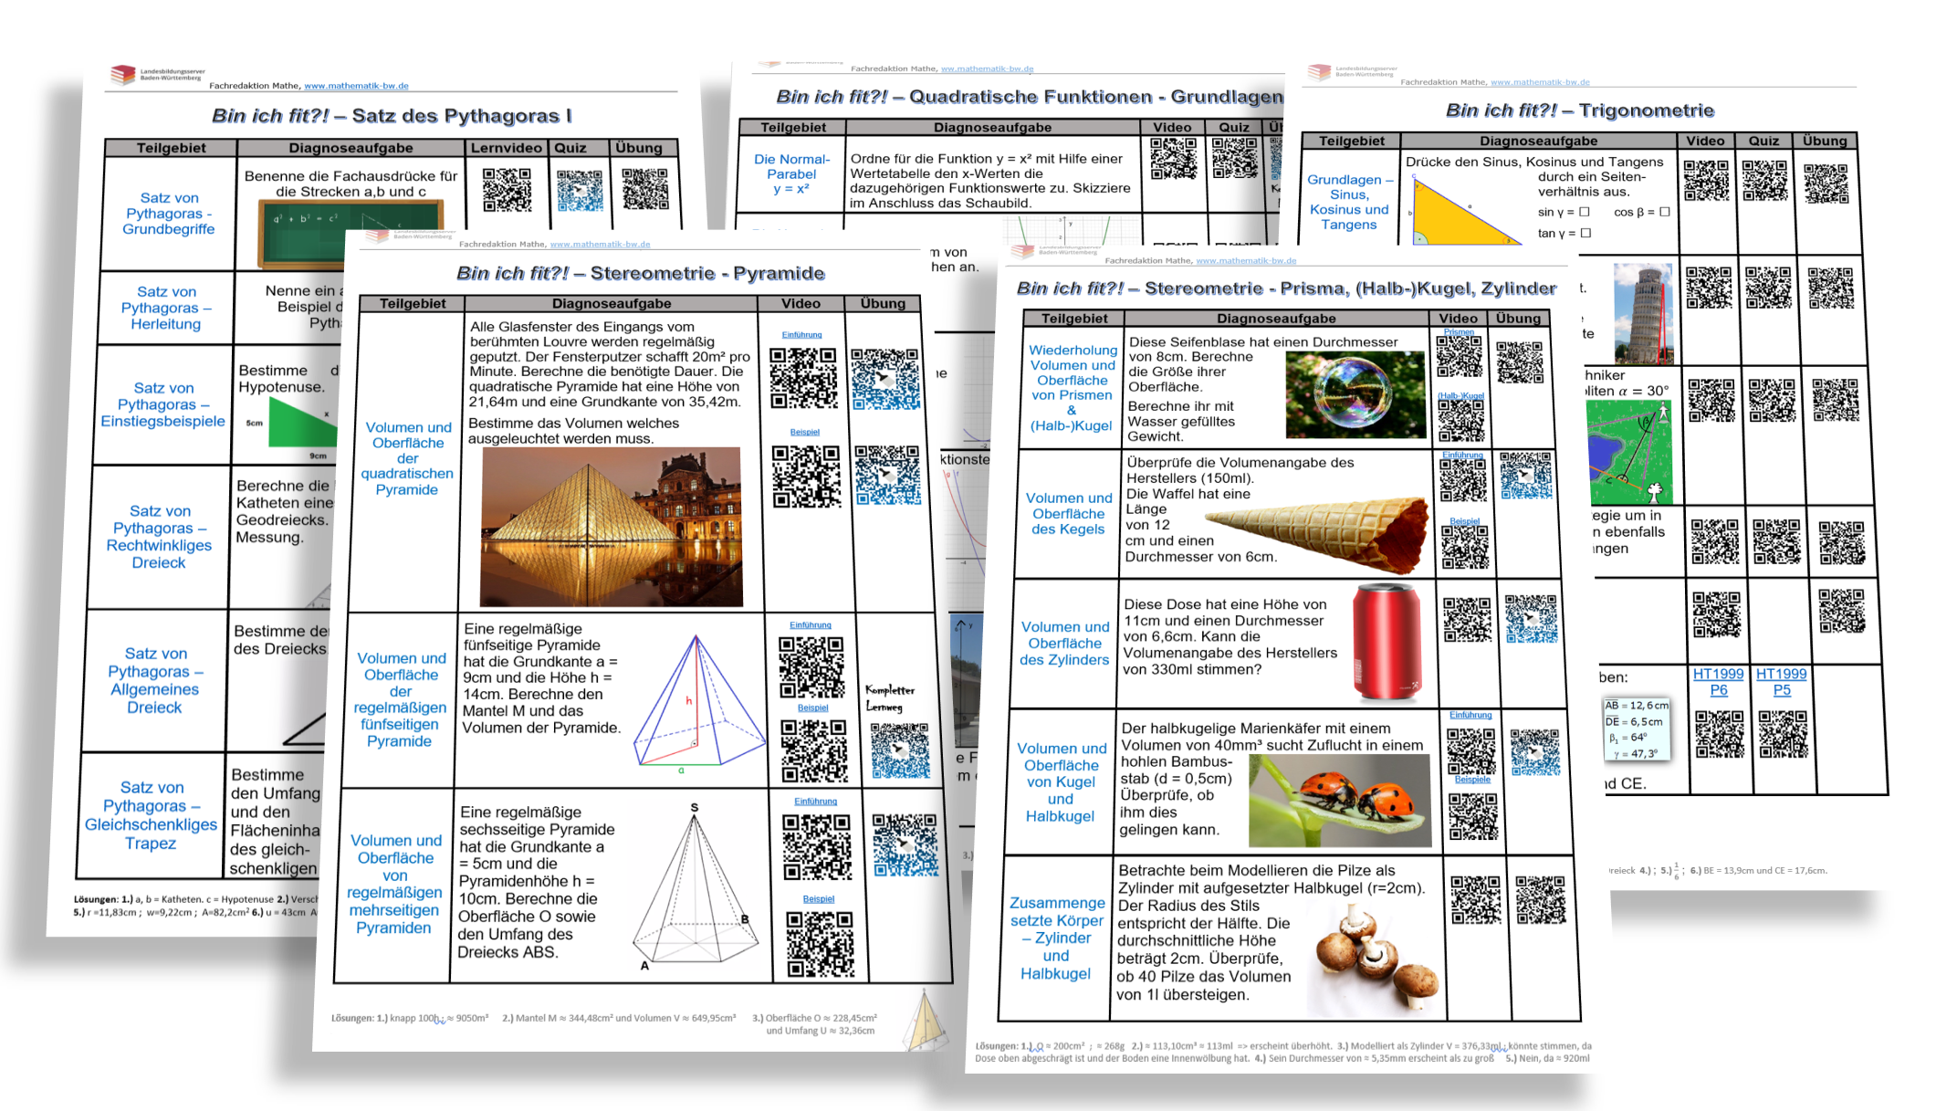This screenshot has width=1936, height=1111.
Task: Open the Beispiele link in the Kugel und Halbkugel row
Action: click(1472, 780)
